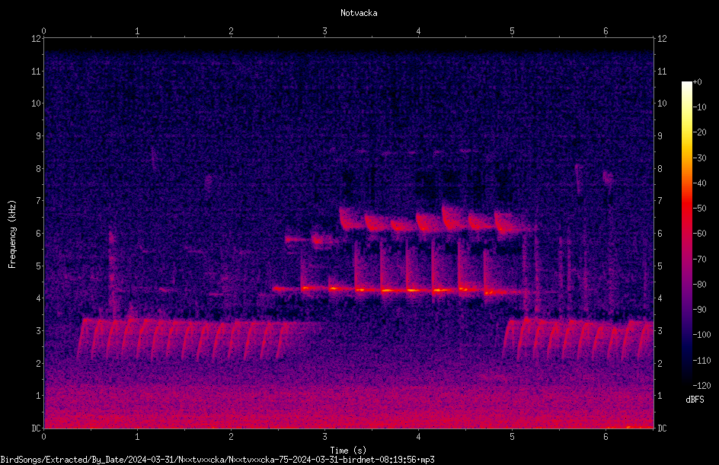Click the -120 label on color scale
Screen dimensions: 719x465
tap(702, 385)
